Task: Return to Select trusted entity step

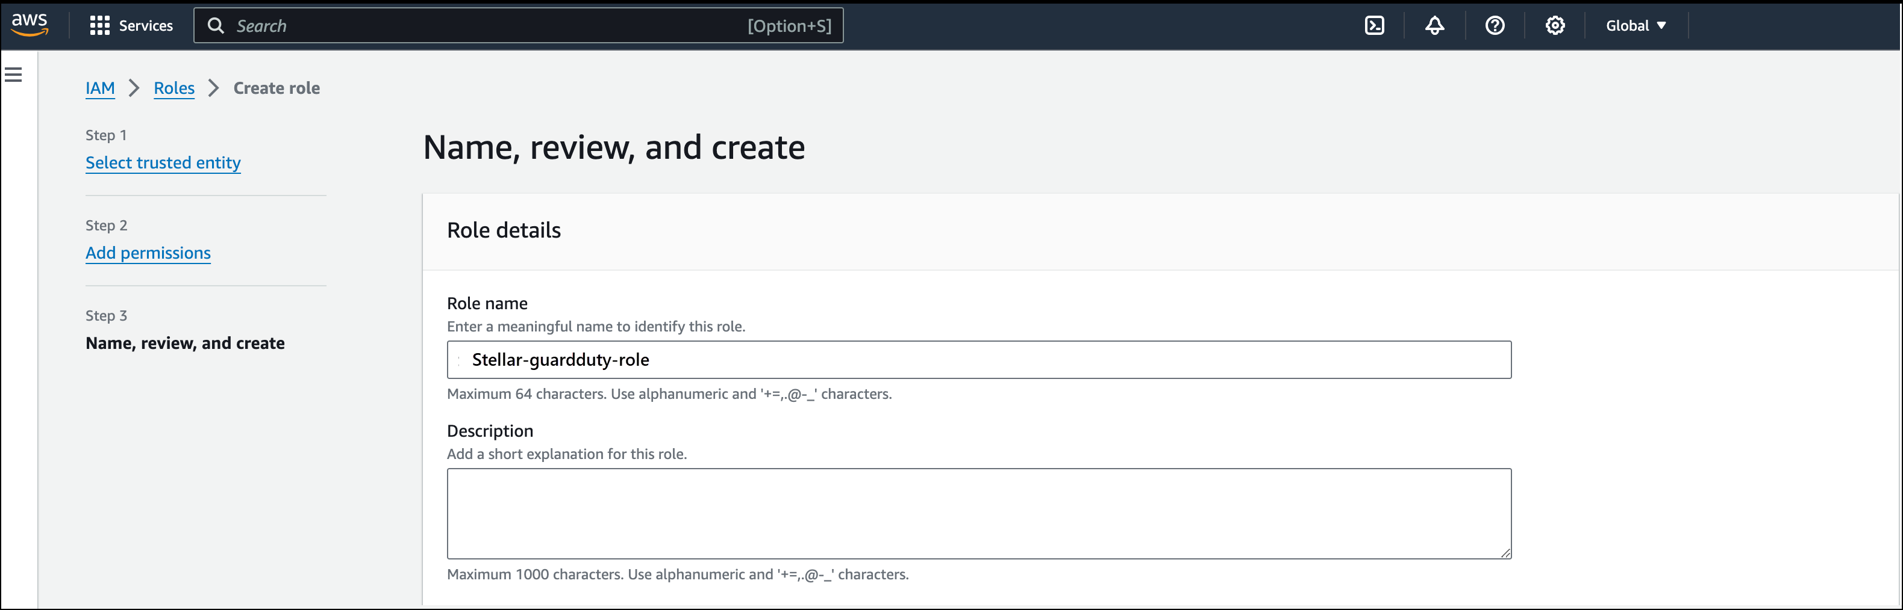Action: 163,162
